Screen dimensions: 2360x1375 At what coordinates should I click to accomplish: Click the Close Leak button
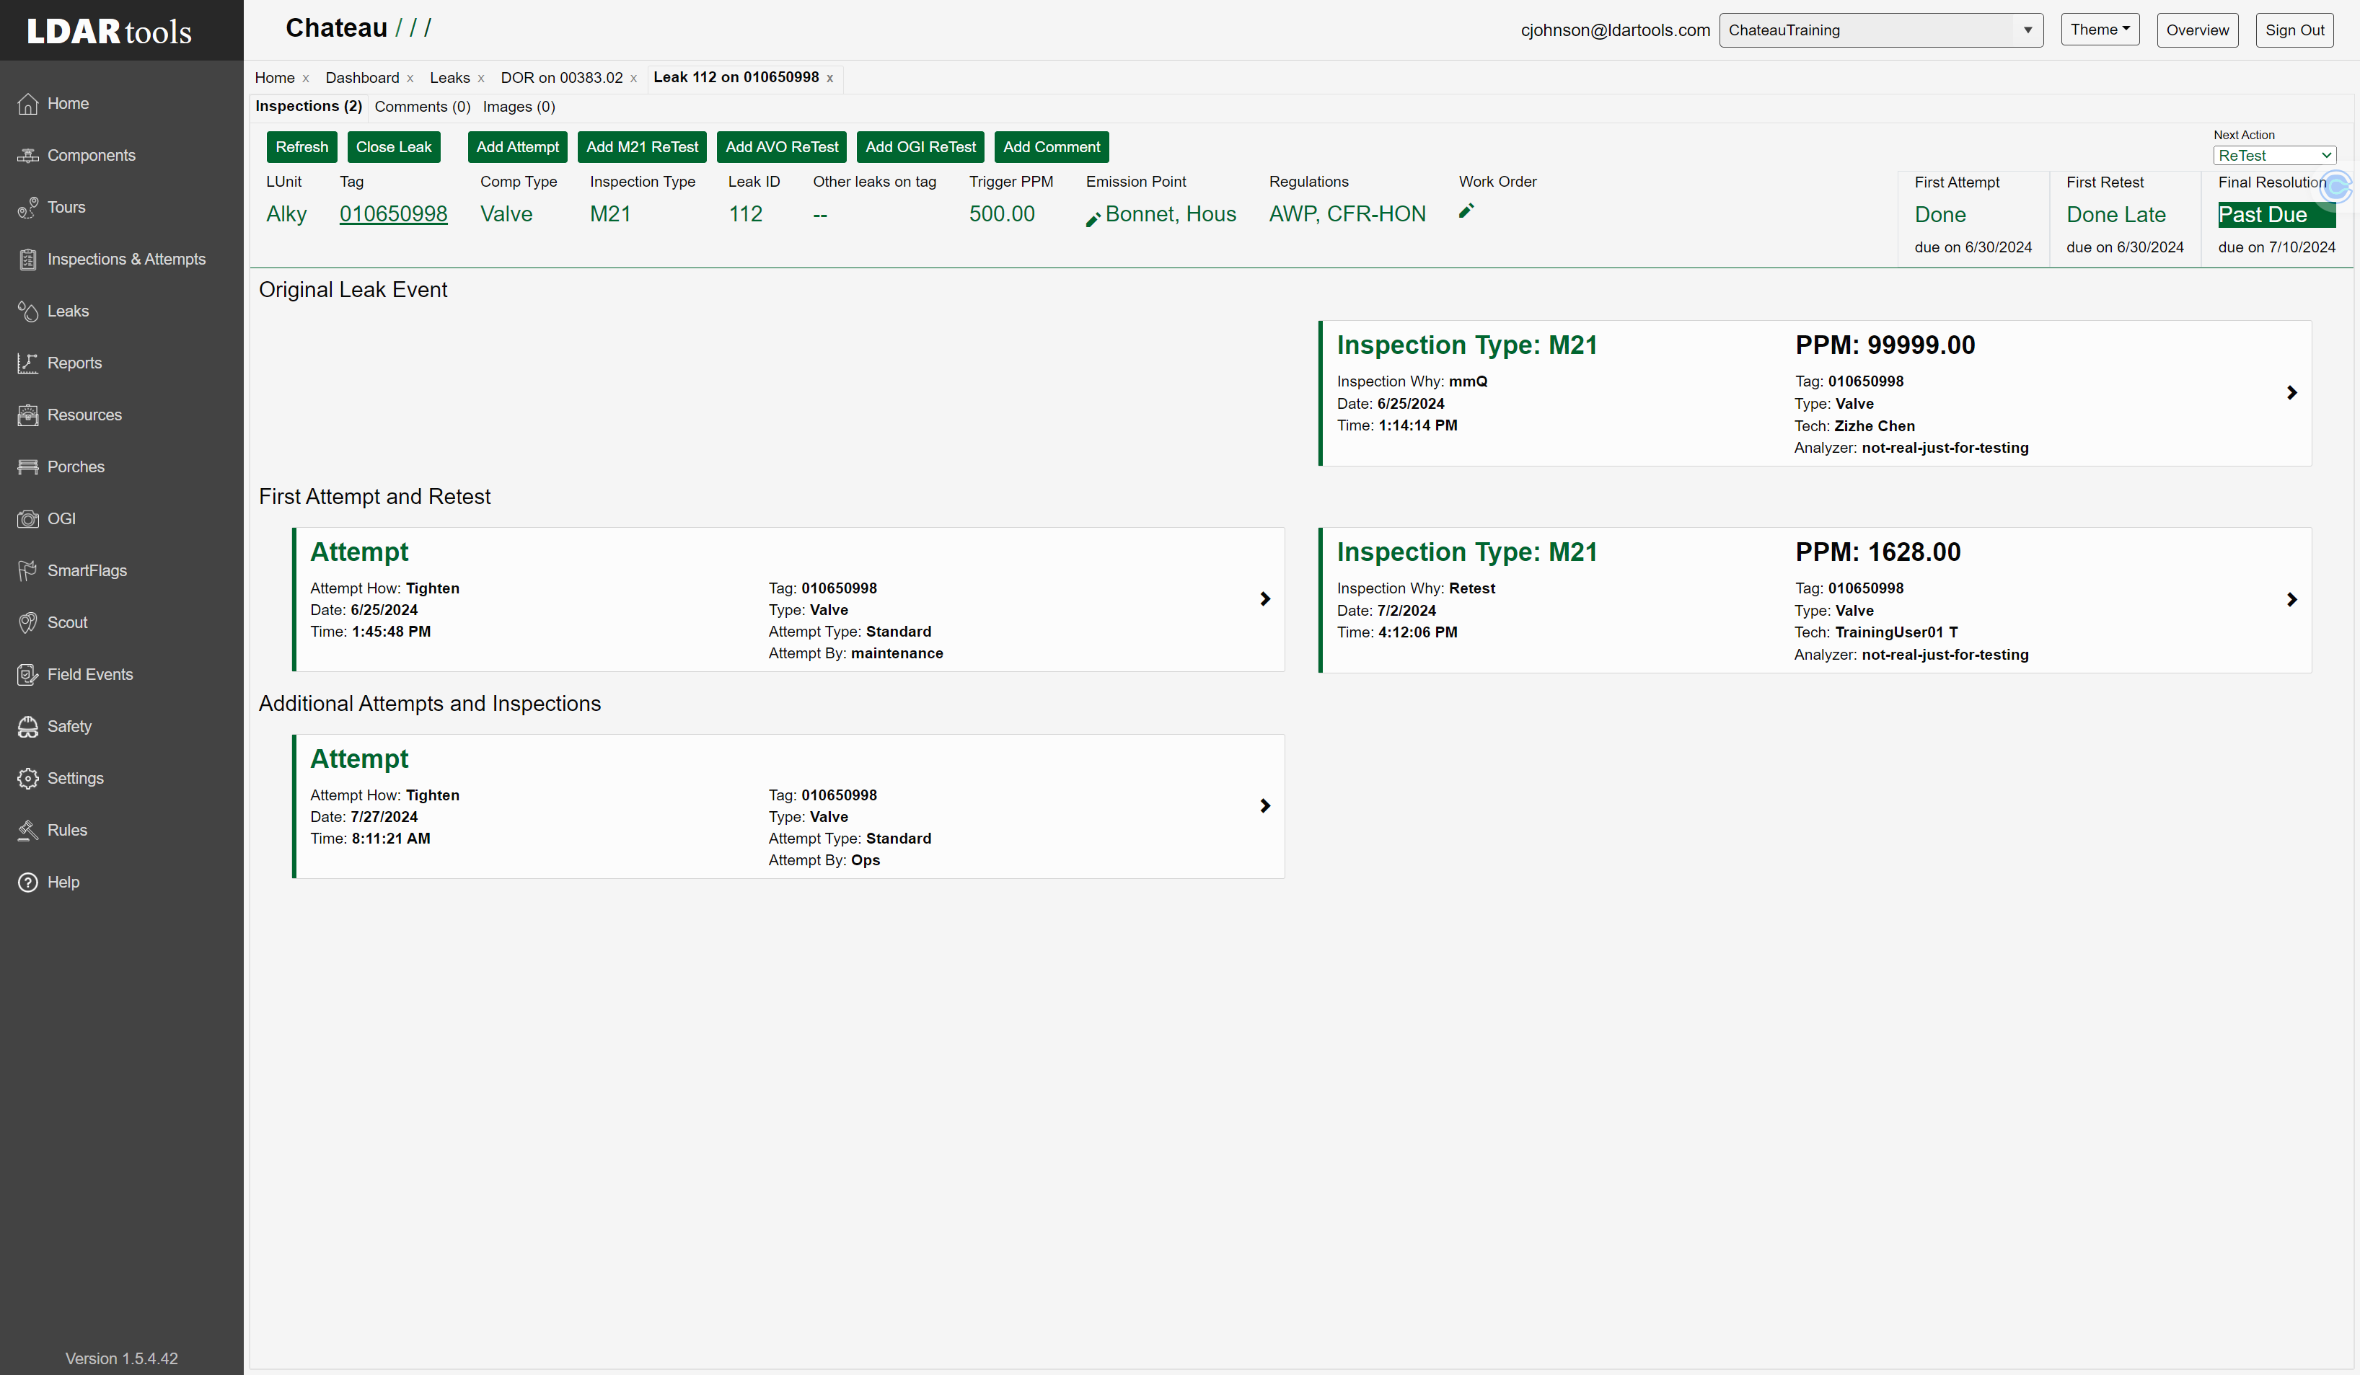pos(393,147)
